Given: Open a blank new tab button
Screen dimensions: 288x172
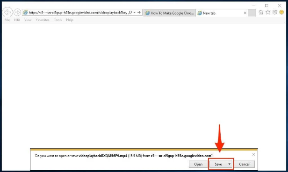Looking at the screenshot, I should point(252,13).
